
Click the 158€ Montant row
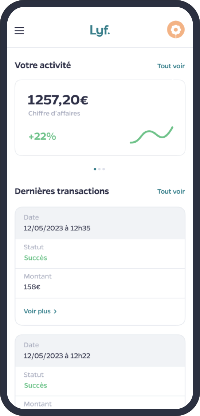point(100,283)
